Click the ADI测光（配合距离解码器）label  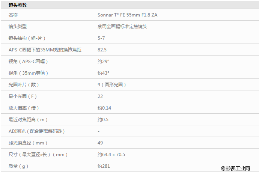tap(37, 131)
